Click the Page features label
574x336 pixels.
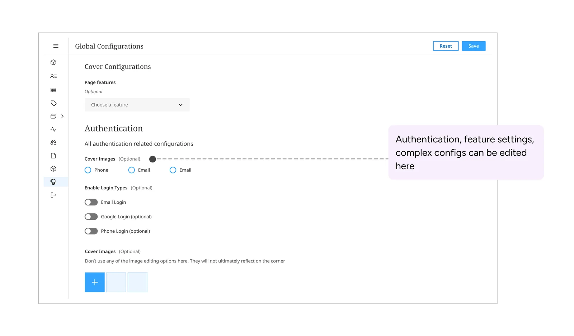[100, 82]
